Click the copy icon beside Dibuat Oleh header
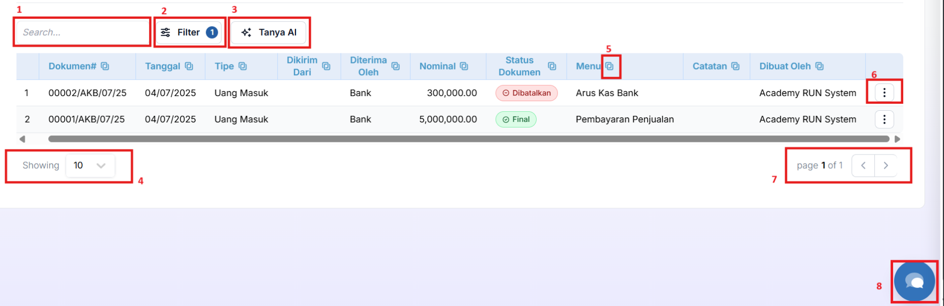Screen dimensions: 944x306 pyautogui.click(x=819, y=66)
